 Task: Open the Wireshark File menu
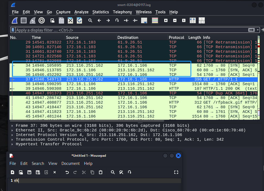(x=15, y=12)
